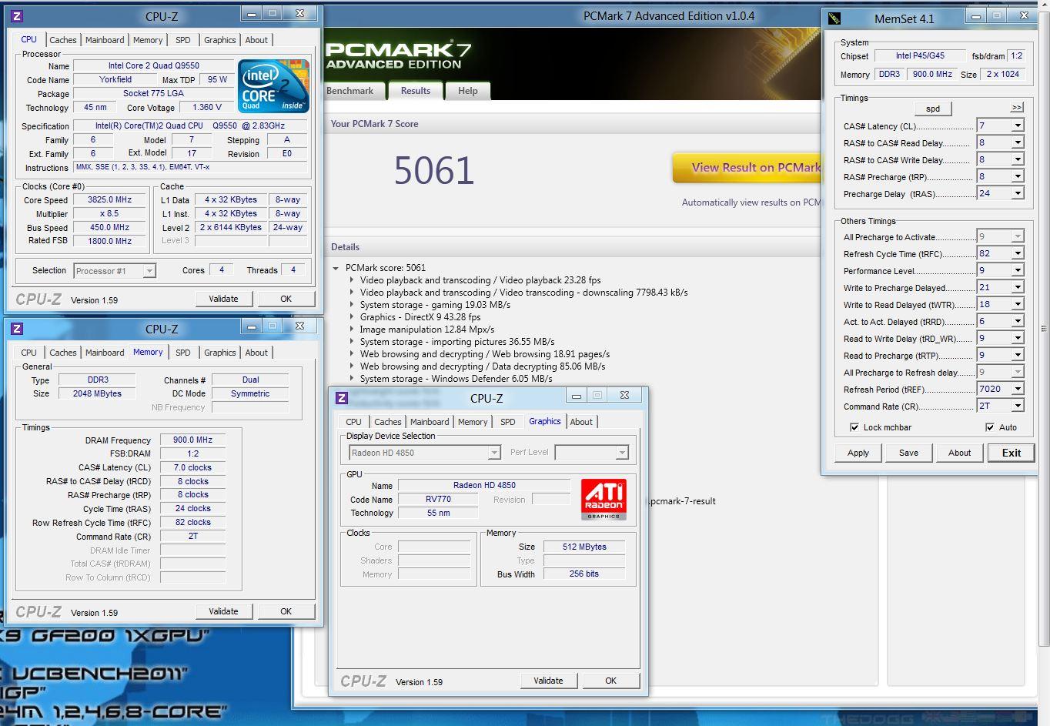Click the MemSet 4.1 title bar icon
Viewport: 1050px width, 726px height.
coord(834,19)
